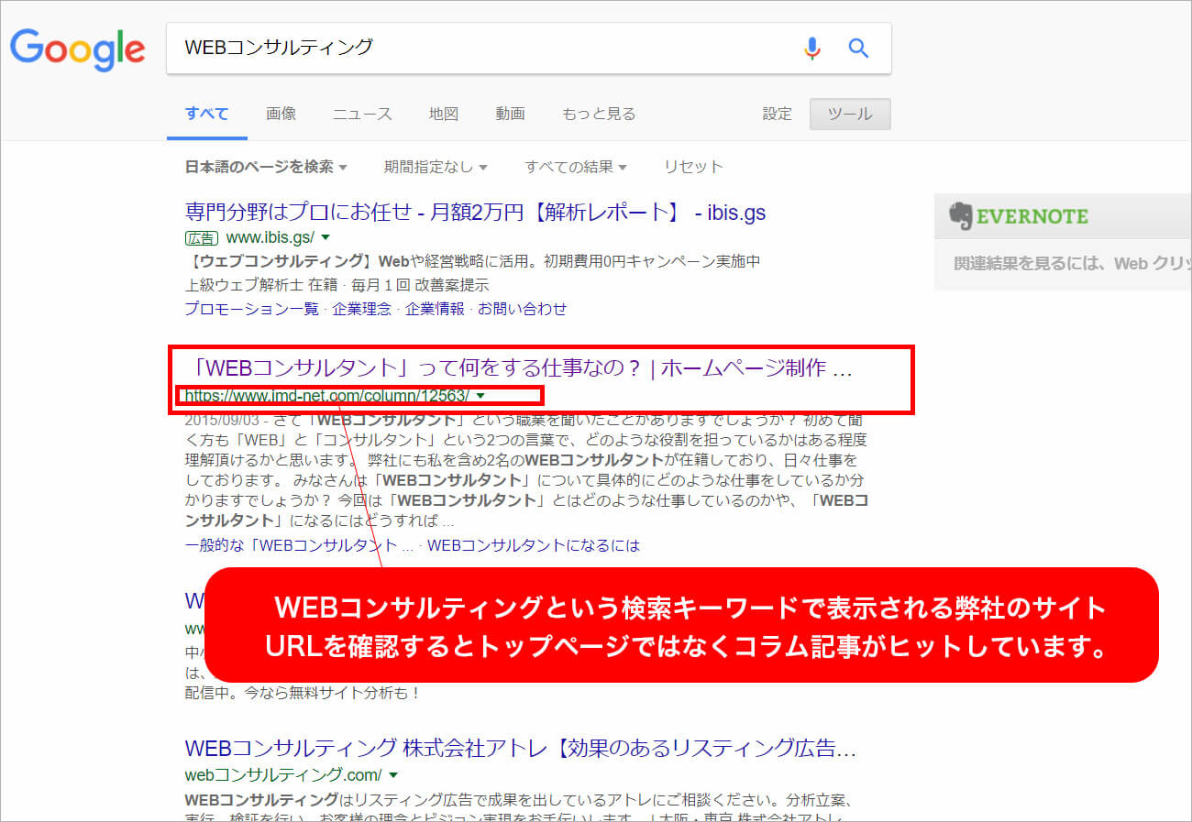This screenshot has height=822, width=1192.
Task: Select the すべて tab
Action: click(x=207, y=114)
